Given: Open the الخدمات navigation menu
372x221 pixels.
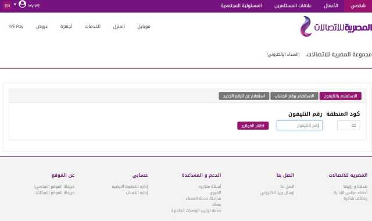Looking at the screenshot, I should click(93, 27).
